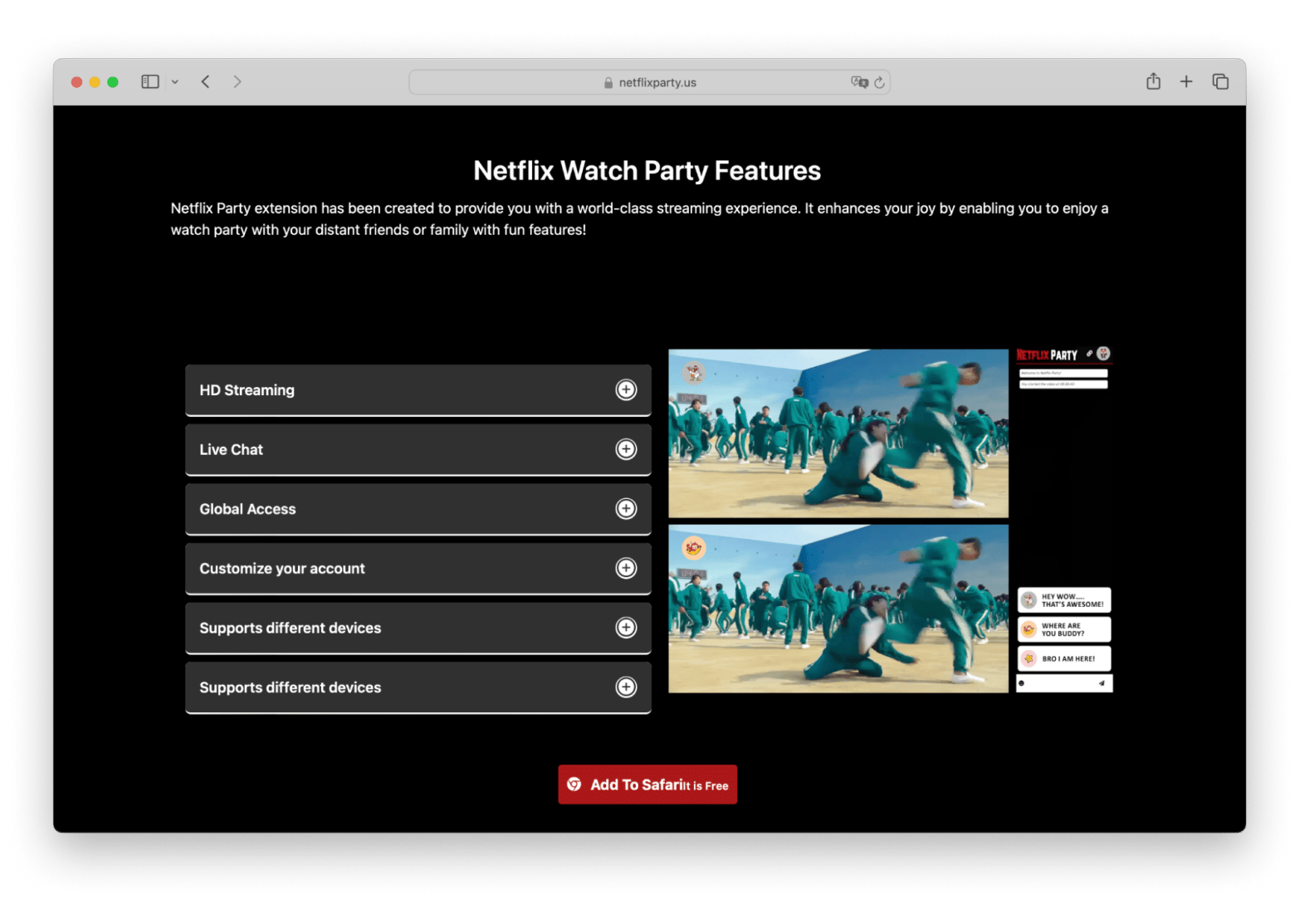
Task: Expand the HD Streaming feature
Action: (626, 390)
